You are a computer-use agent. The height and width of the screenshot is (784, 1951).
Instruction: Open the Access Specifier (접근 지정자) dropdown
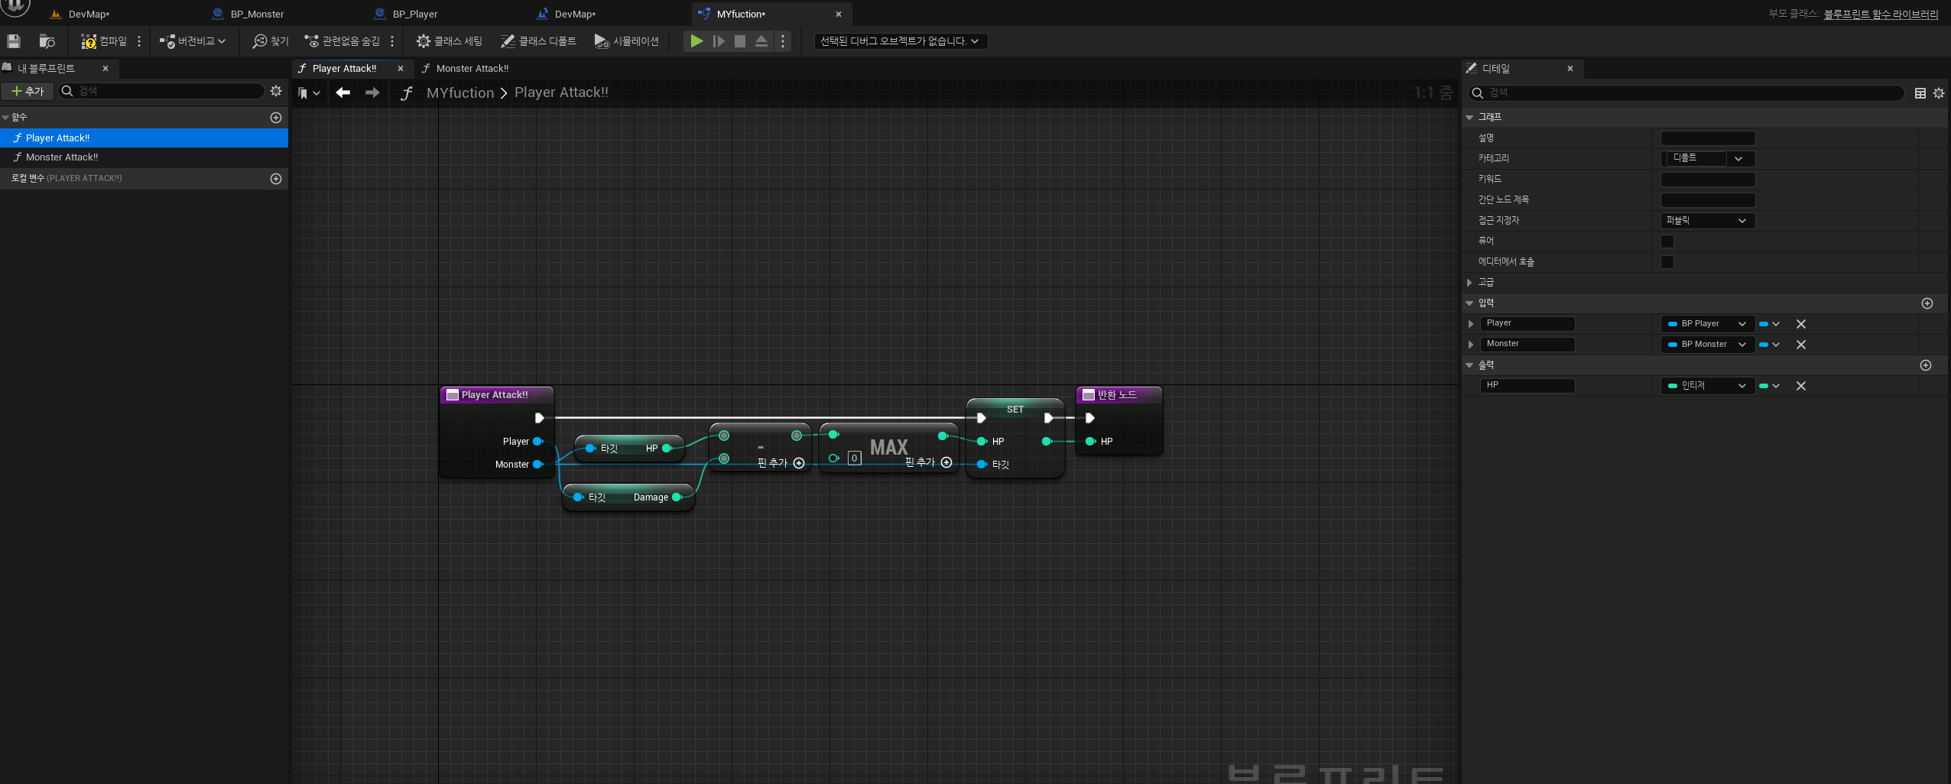(1708, 221)
